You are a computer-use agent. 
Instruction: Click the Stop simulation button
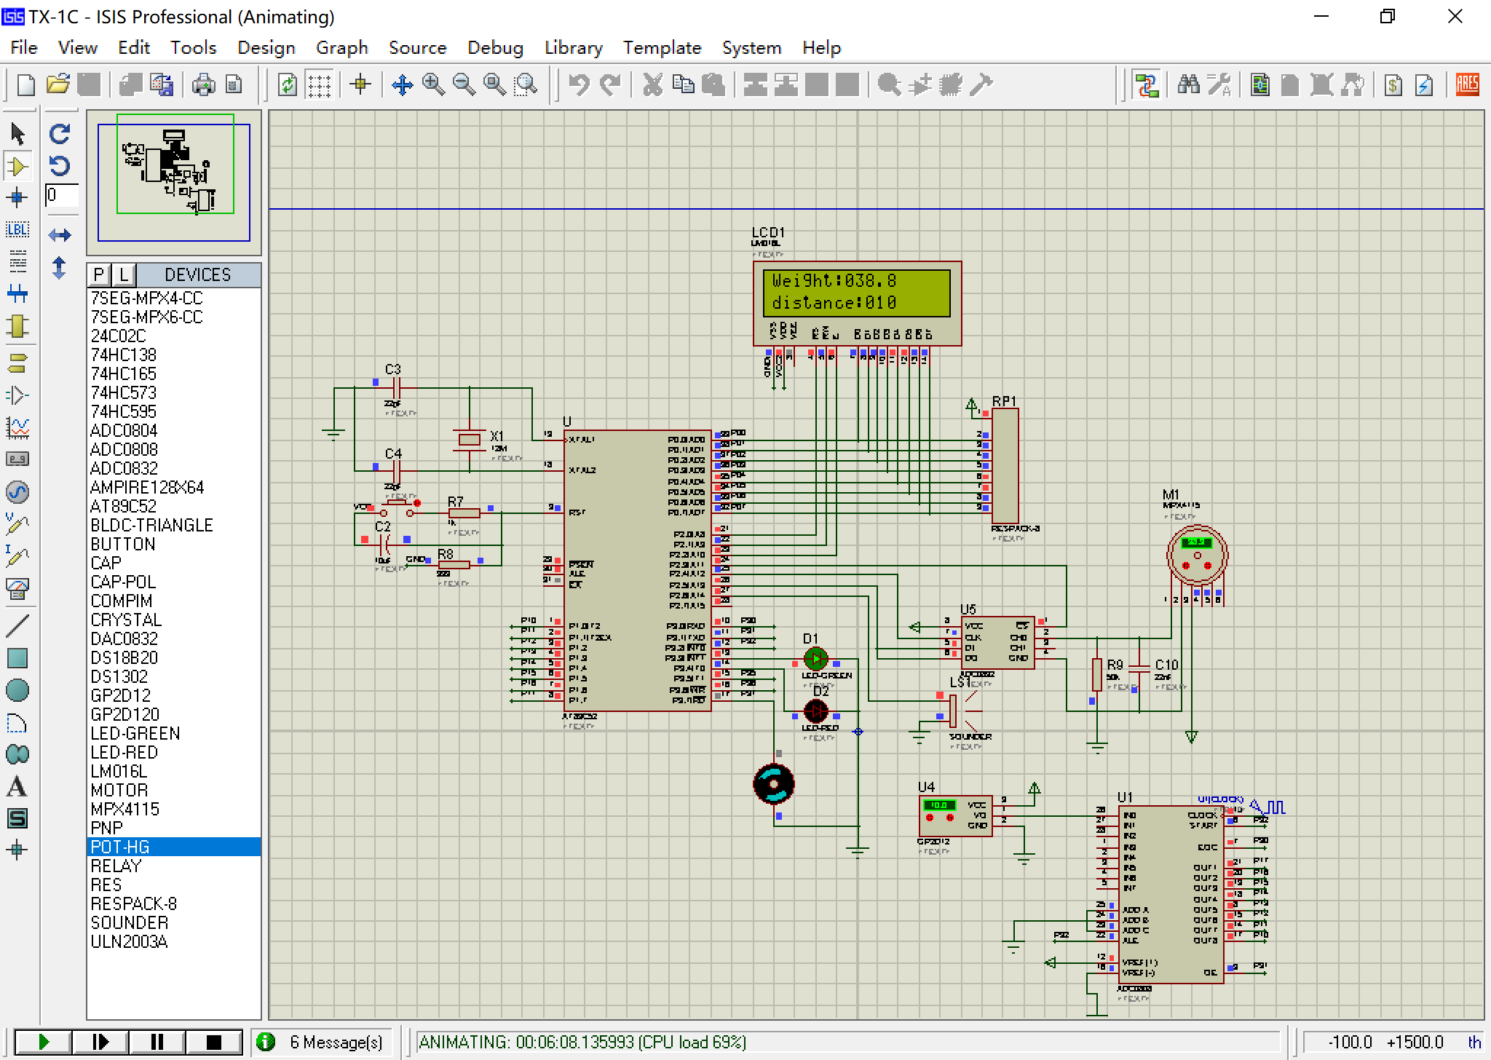pyautogui.click(x=214, y=1042)
